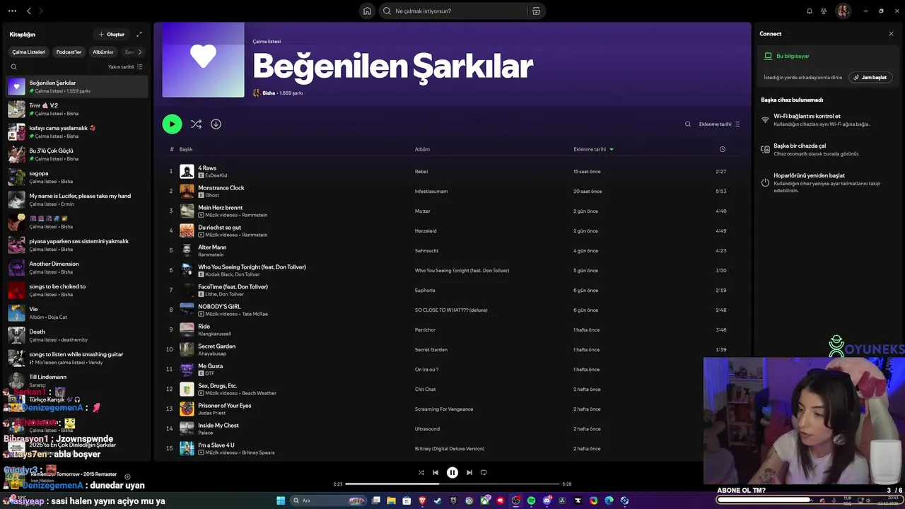The image size is (905, 509).
Task: Expand library with the arrows icon
Action: [139, 34]
